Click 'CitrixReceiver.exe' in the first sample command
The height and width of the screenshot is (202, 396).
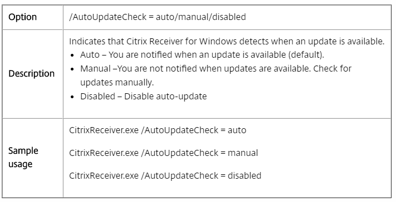pyautogui.click(x=104, y=130)
